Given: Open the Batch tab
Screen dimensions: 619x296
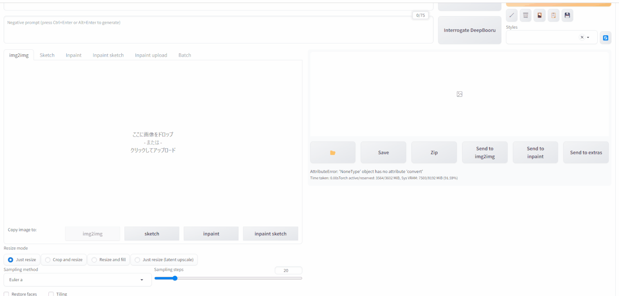Looking at the screenshot, I should (x=185, y=55).
